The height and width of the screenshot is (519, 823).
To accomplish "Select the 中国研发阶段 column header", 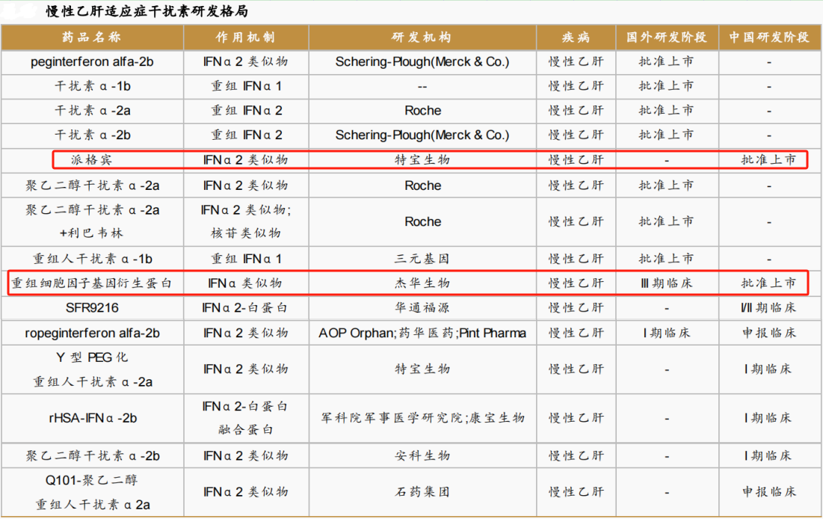I will pos(768,37).
